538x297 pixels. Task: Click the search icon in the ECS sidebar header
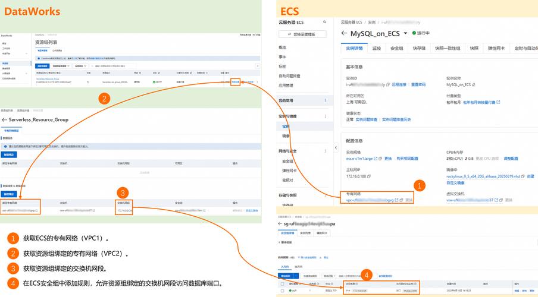pos(325,22)
